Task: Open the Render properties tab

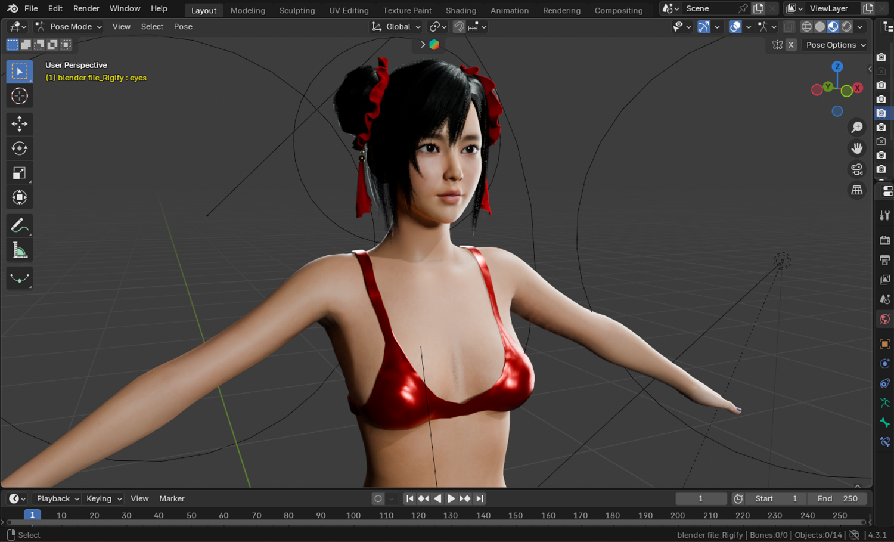Action: pos(885,240)
